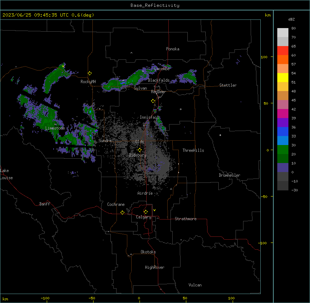Click the Banff town label
This screenshot has width=310, height=303.
pyautogui.click(x=45, y=204)
